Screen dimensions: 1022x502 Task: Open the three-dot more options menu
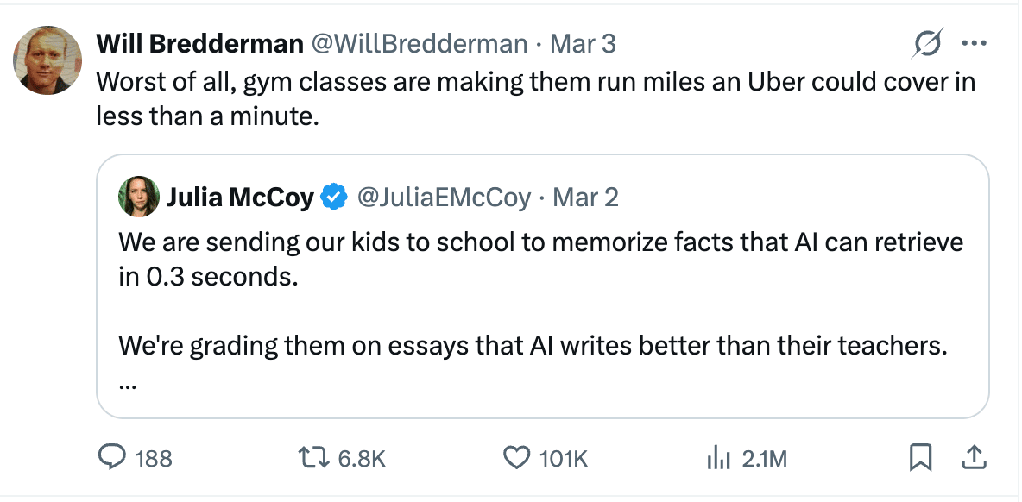coord(975,44)
